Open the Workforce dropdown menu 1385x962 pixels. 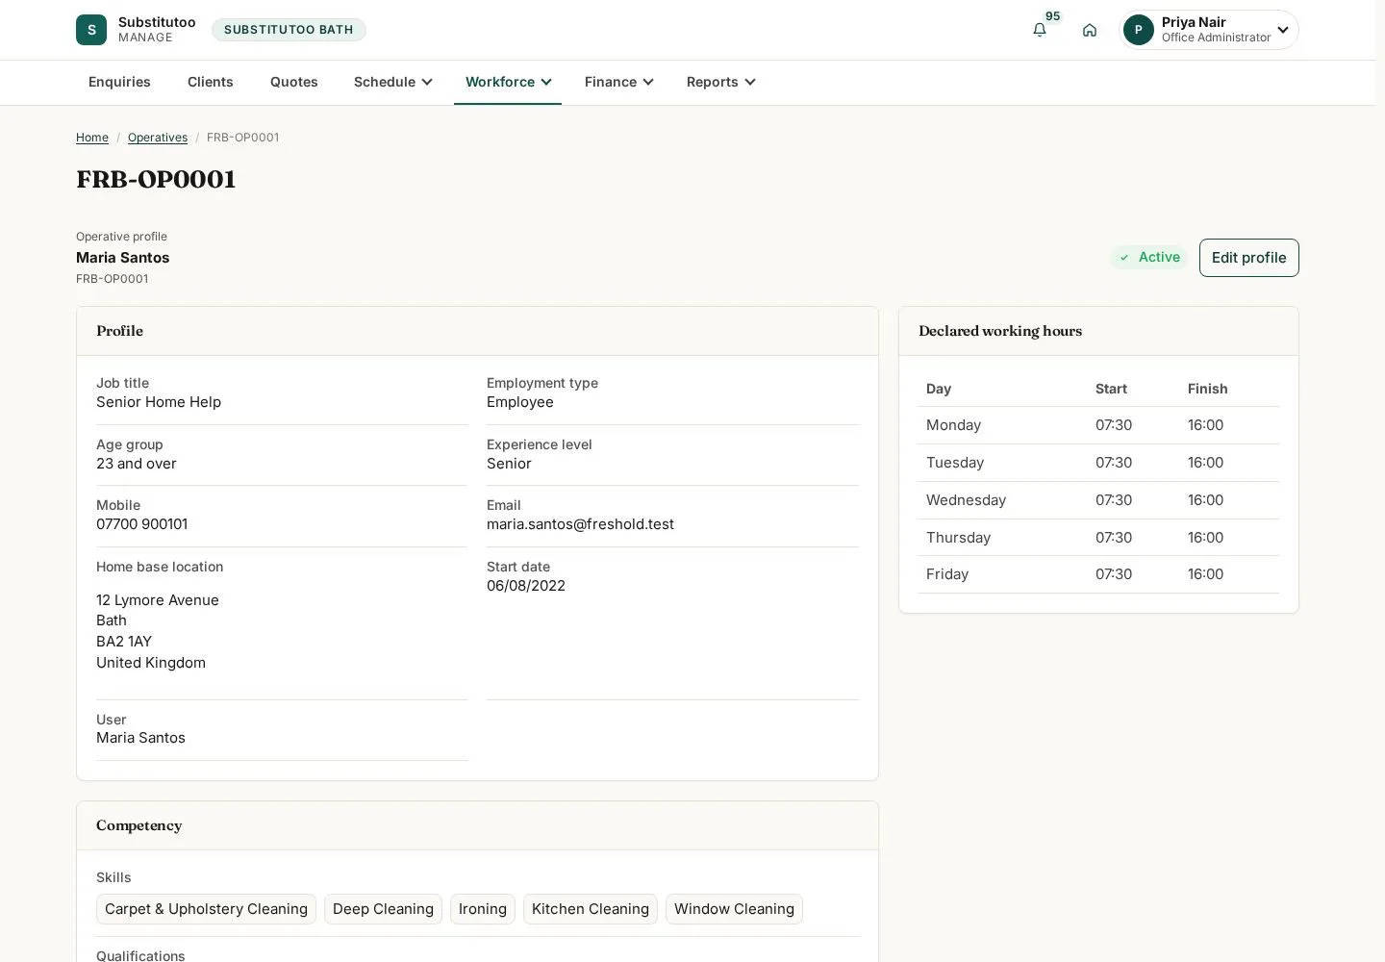click(508, 82)
